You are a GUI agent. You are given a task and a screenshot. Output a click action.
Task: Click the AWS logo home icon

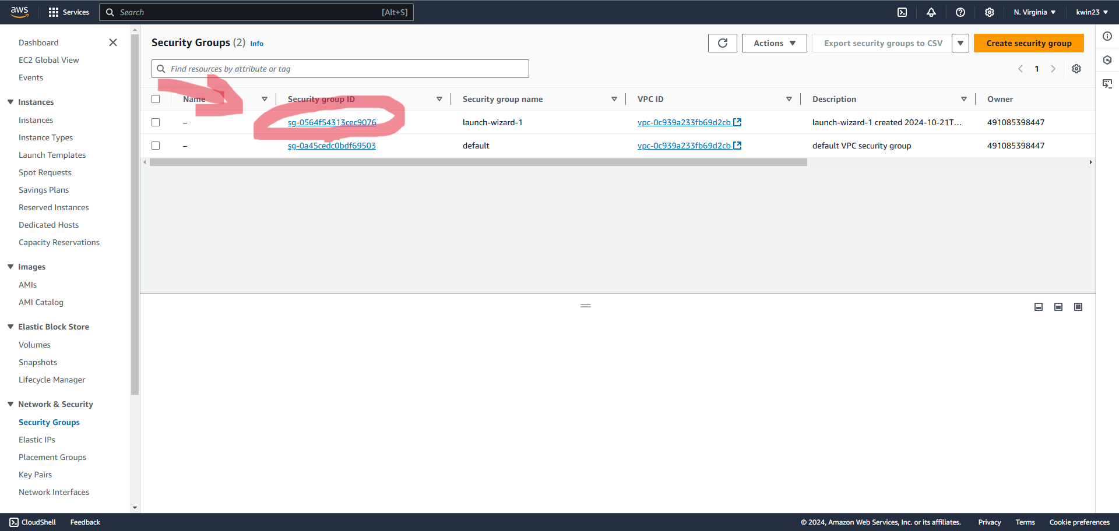[x=19, y=12]
